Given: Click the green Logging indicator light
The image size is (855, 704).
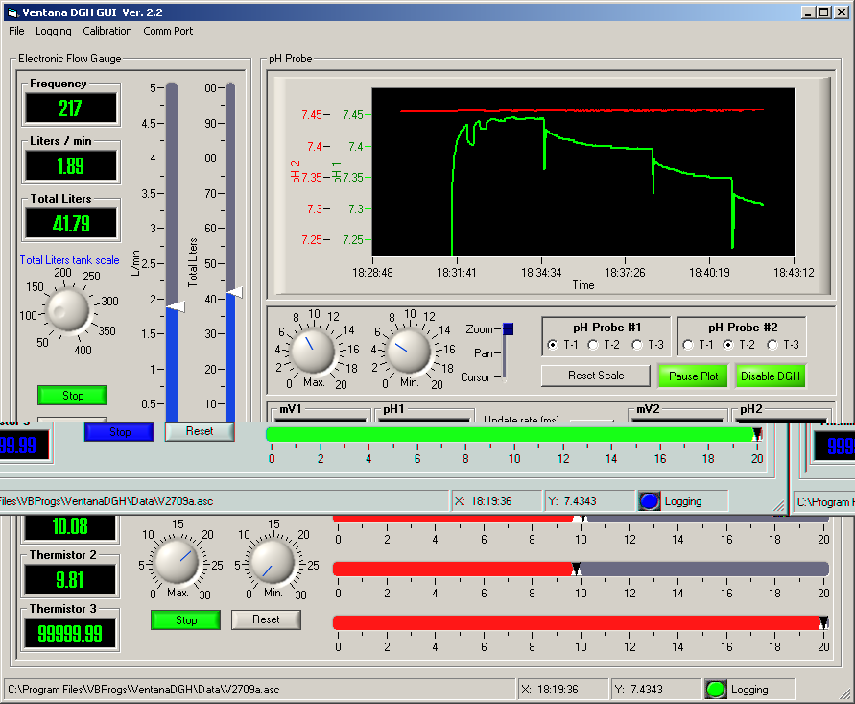Looking at the screenshot, I should 716,690.
